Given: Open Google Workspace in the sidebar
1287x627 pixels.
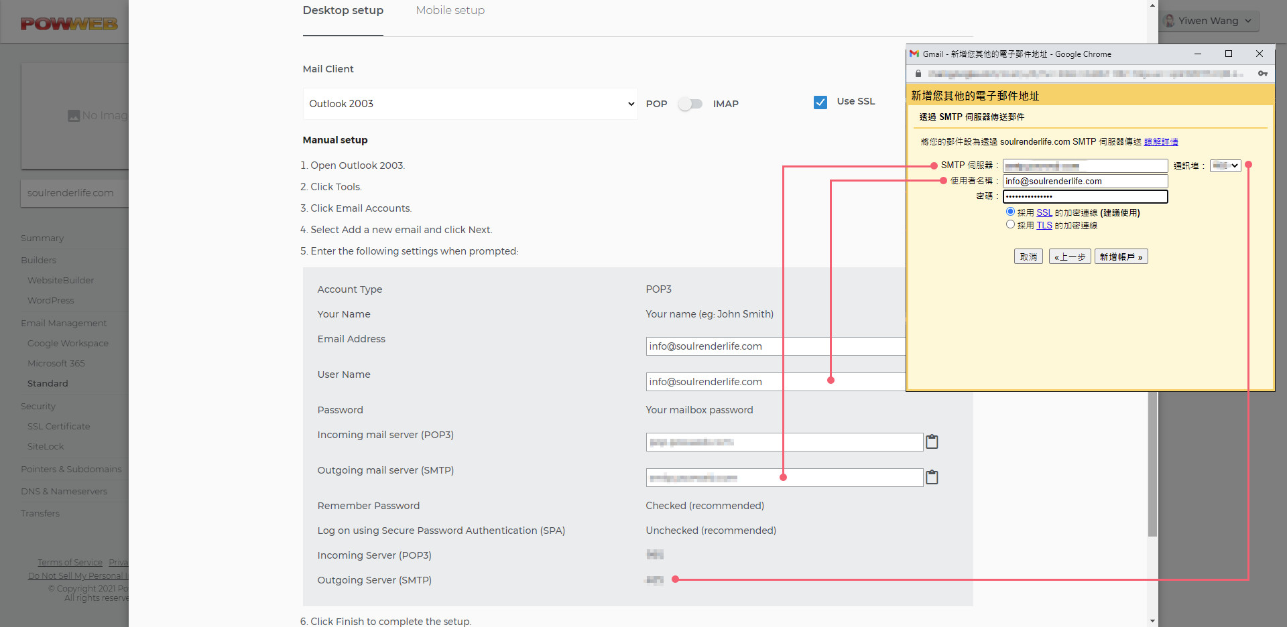Looking at the screenshot, I should (x=68, y=344).
